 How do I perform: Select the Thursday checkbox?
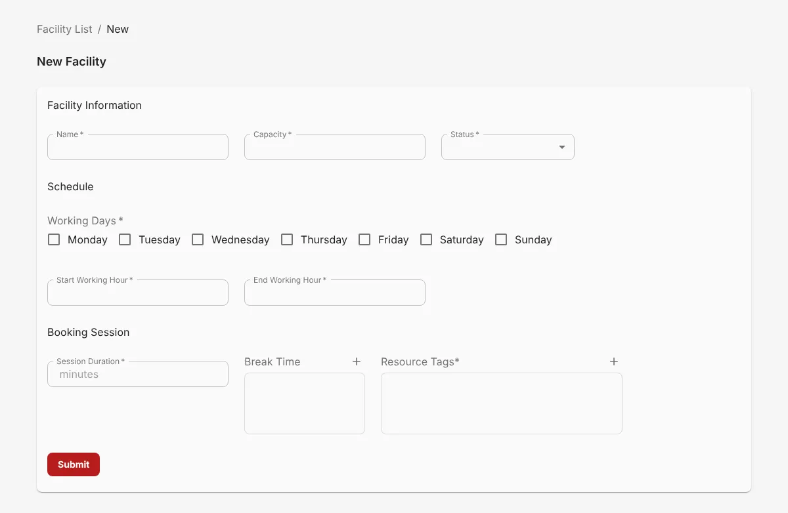tap(287, 239)
